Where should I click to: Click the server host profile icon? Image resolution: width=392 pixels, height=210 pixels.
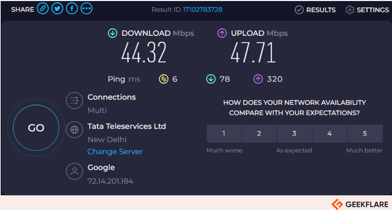(x=74, y=171)
